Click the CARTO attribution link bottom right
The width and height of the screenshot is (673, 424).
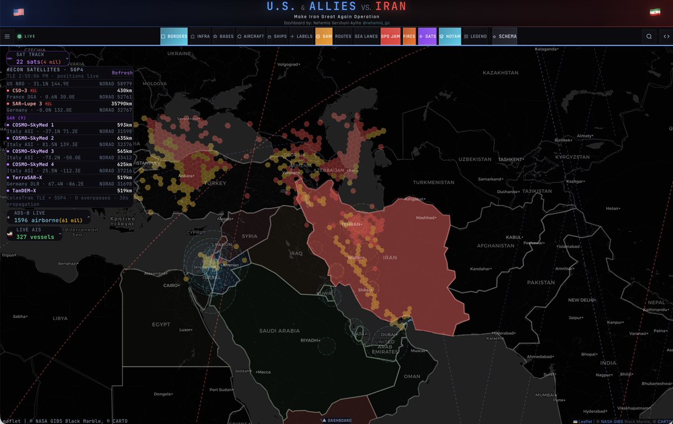665,421
